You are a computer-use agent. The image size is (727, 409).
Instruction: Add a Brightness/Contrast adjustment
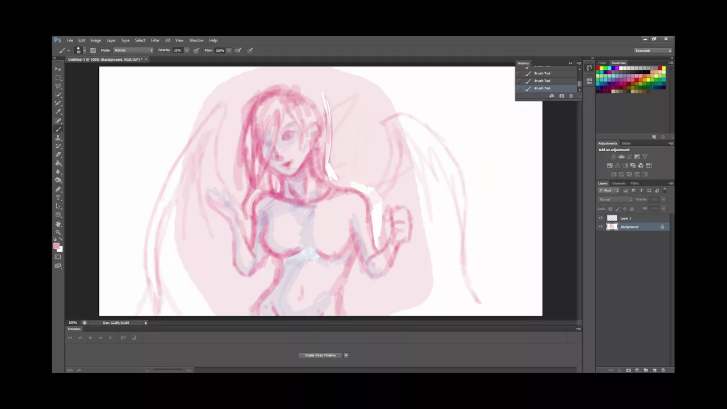coord(613,156)
